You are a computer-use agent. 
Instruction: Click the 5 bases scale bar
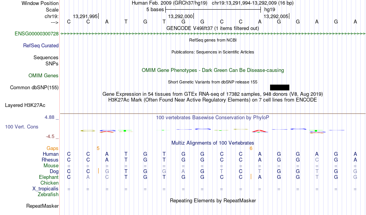pos(213,10)
